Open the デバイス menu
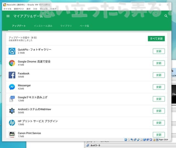Screen dimensions: 176x148 click(44, 9)
